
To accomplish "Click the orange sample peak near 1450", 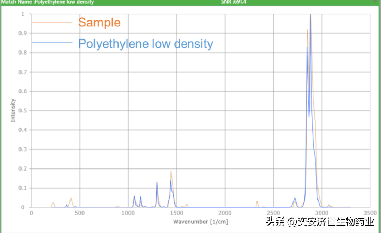I will point(171,172).
